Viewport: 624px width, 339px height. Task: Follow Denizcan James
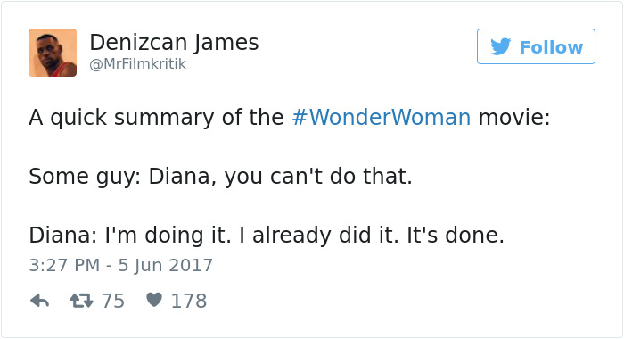click(x=536, y=46)
